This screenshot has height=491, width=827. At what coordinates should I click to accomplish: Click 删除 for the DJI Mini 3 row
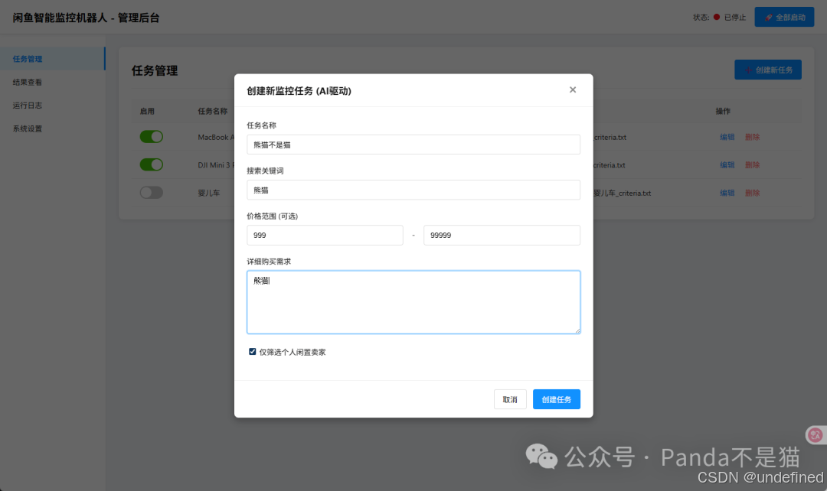(752, 165)
